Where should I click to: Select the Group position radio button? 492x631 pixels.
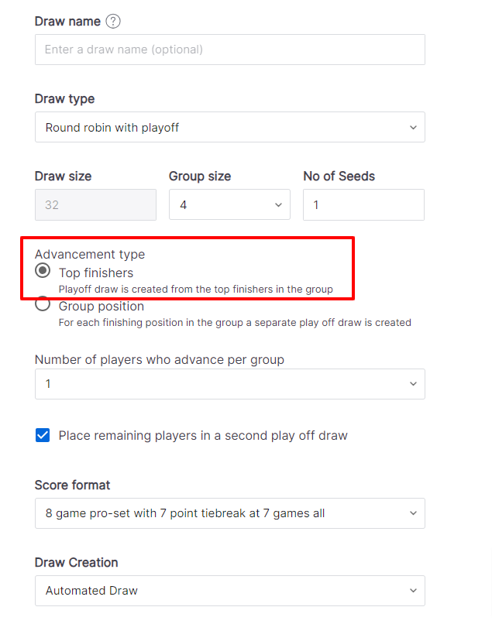coord(43,303)
